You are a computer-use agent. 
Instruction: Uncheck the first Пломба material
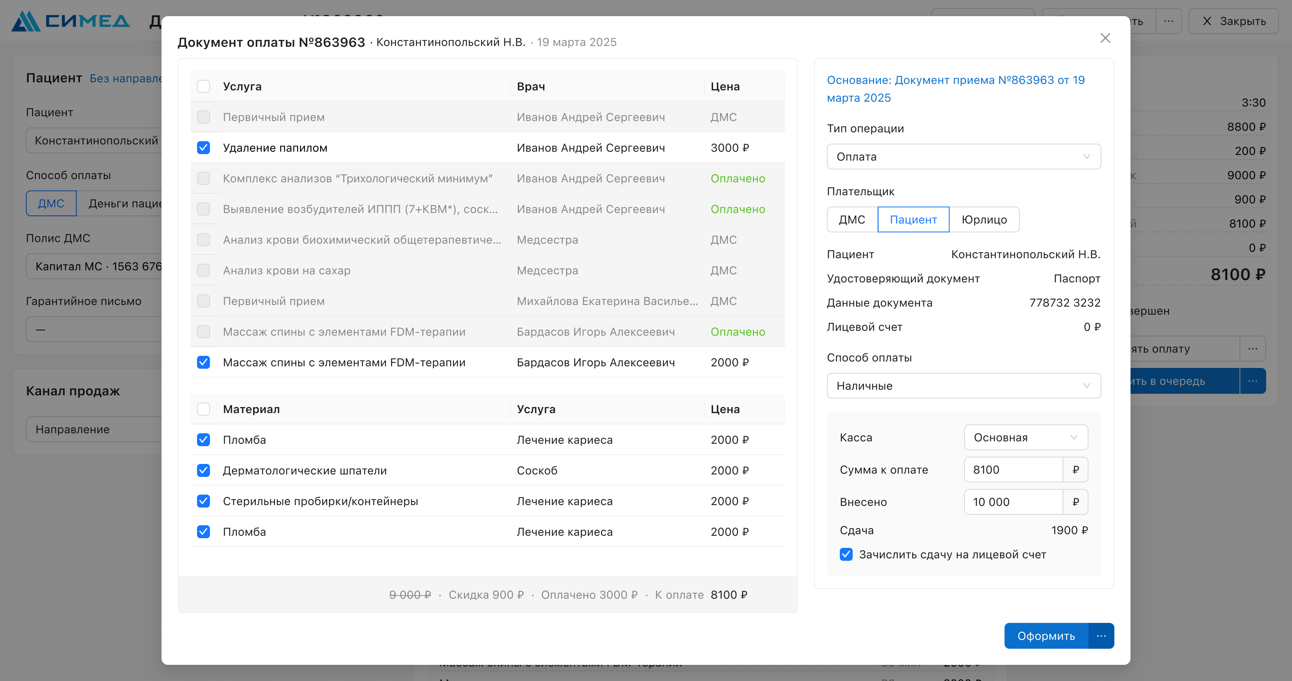point(203,439)
